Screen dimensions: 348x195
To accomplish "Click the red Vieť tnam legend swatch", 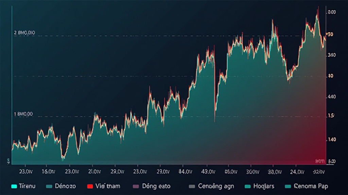I will click(90, 186).
